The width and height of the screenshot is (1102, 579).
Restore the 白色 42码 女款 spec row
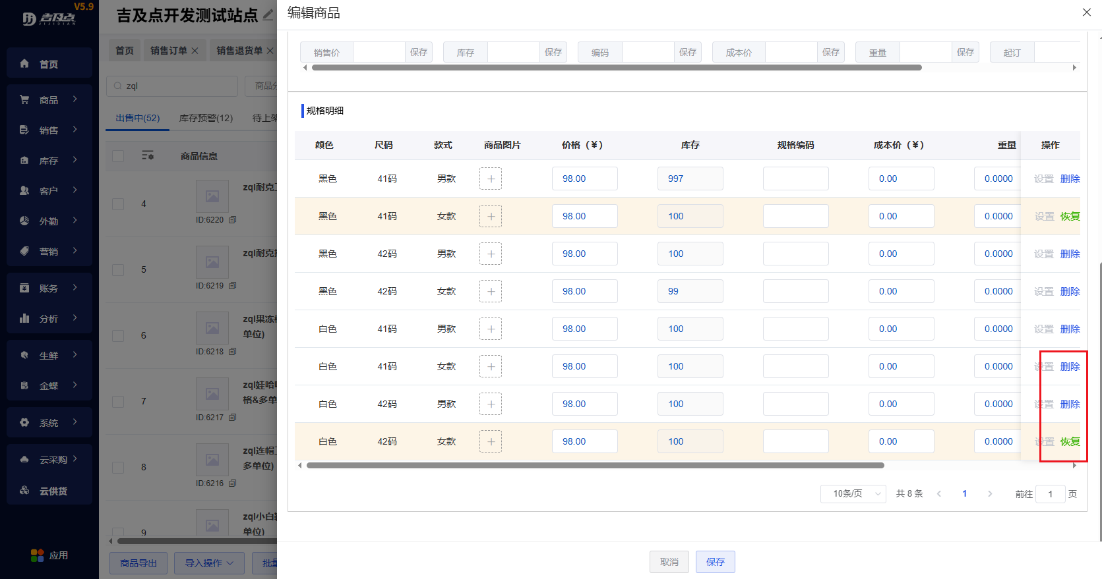(x=1070, y=442)
